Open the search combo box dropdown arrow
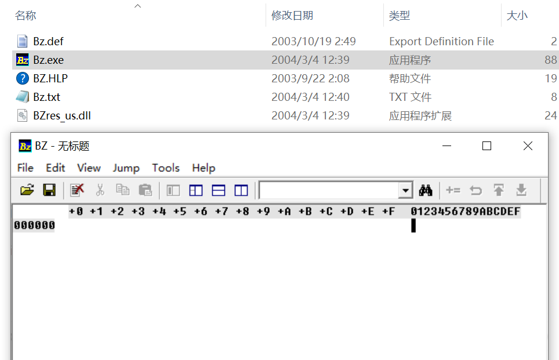 coord(405,190)
